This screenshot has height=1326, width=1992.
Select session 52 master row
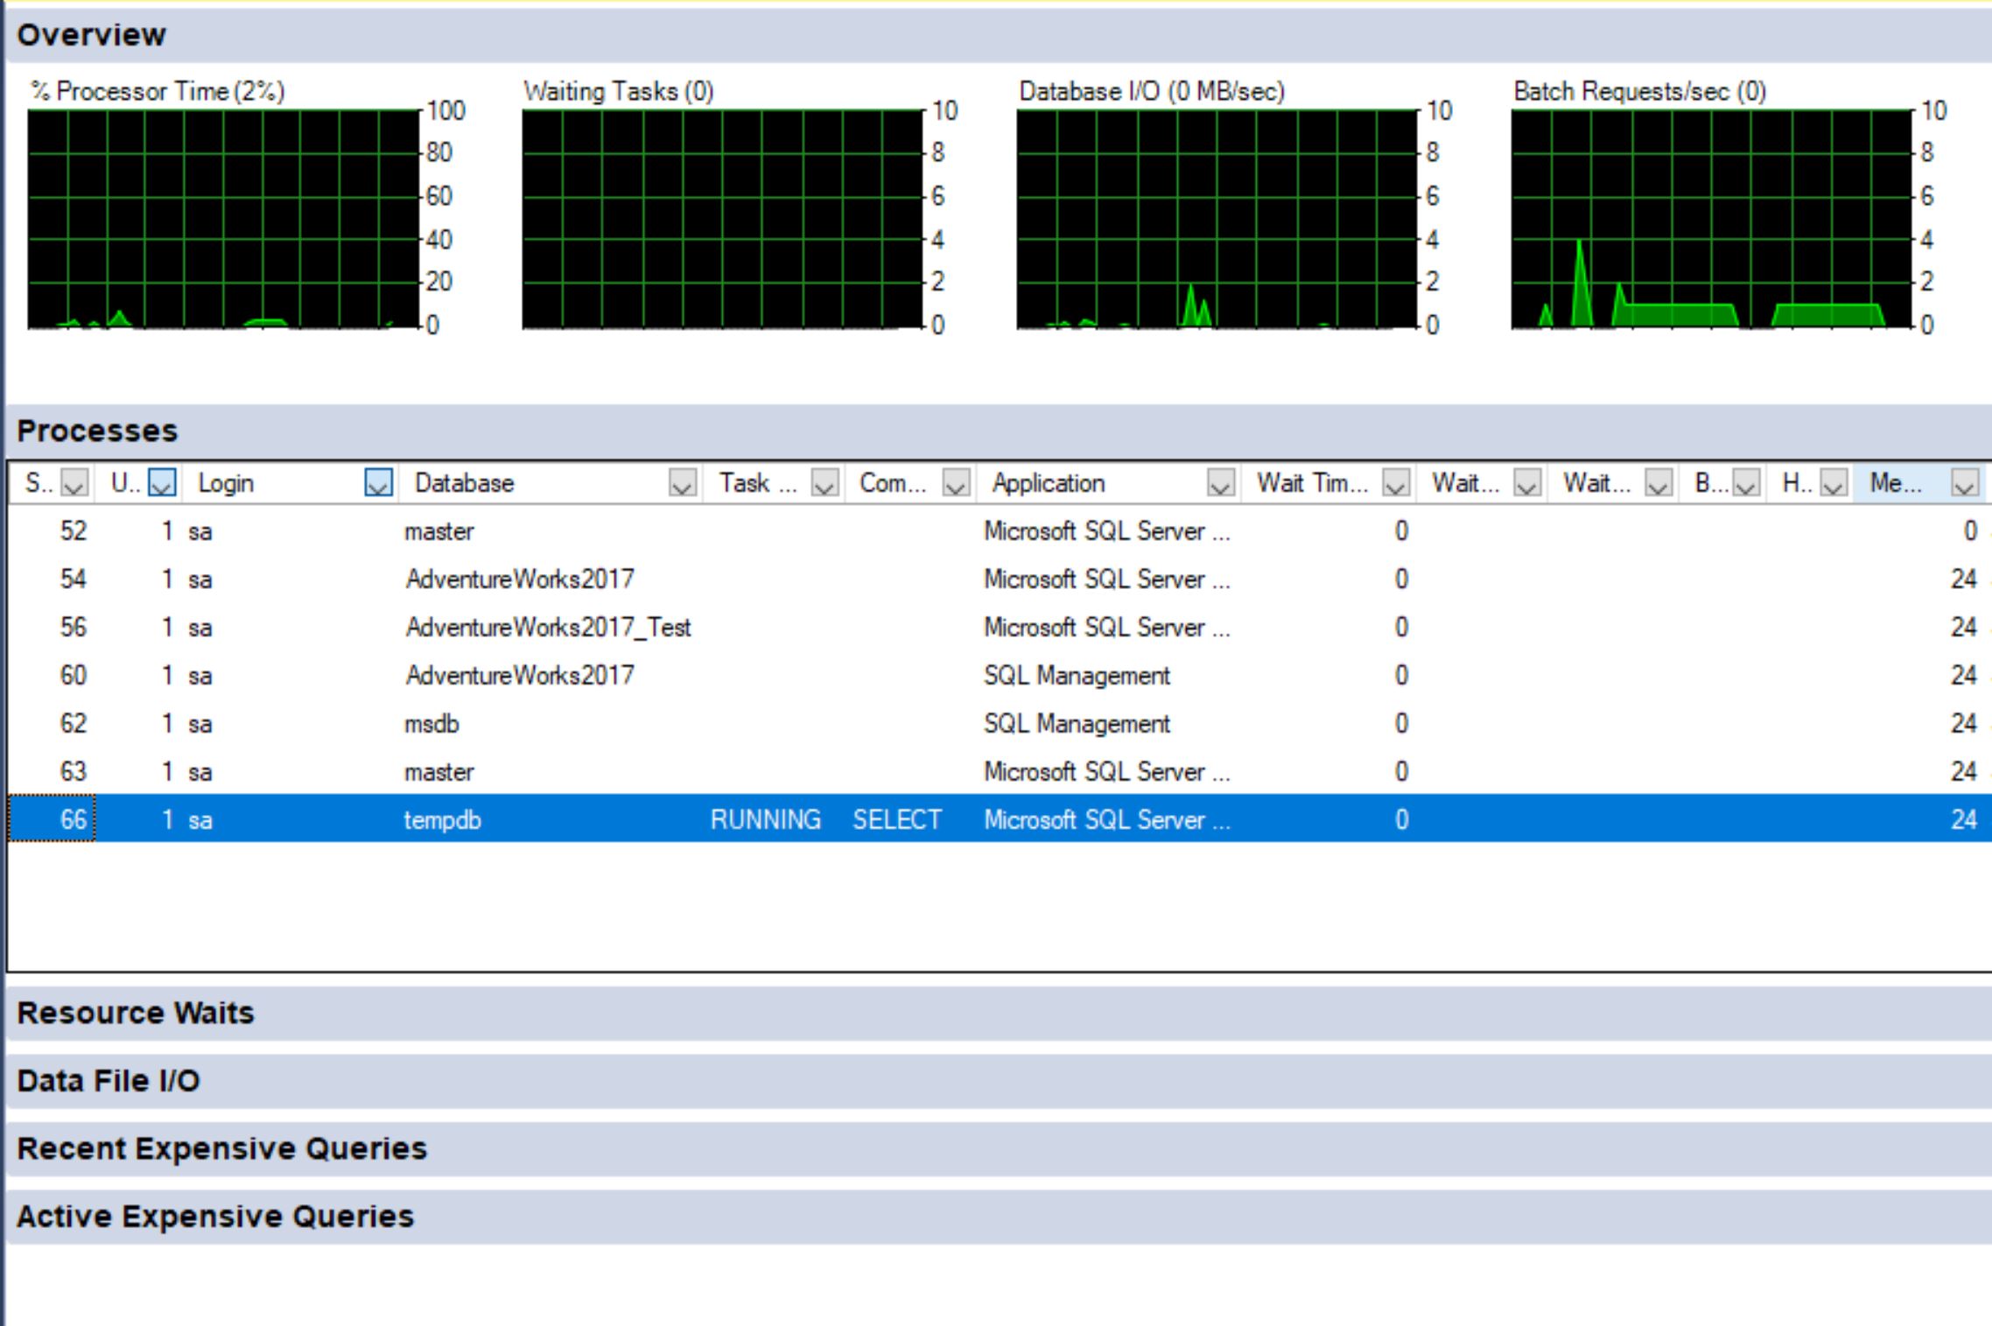[x=438, y=531]
